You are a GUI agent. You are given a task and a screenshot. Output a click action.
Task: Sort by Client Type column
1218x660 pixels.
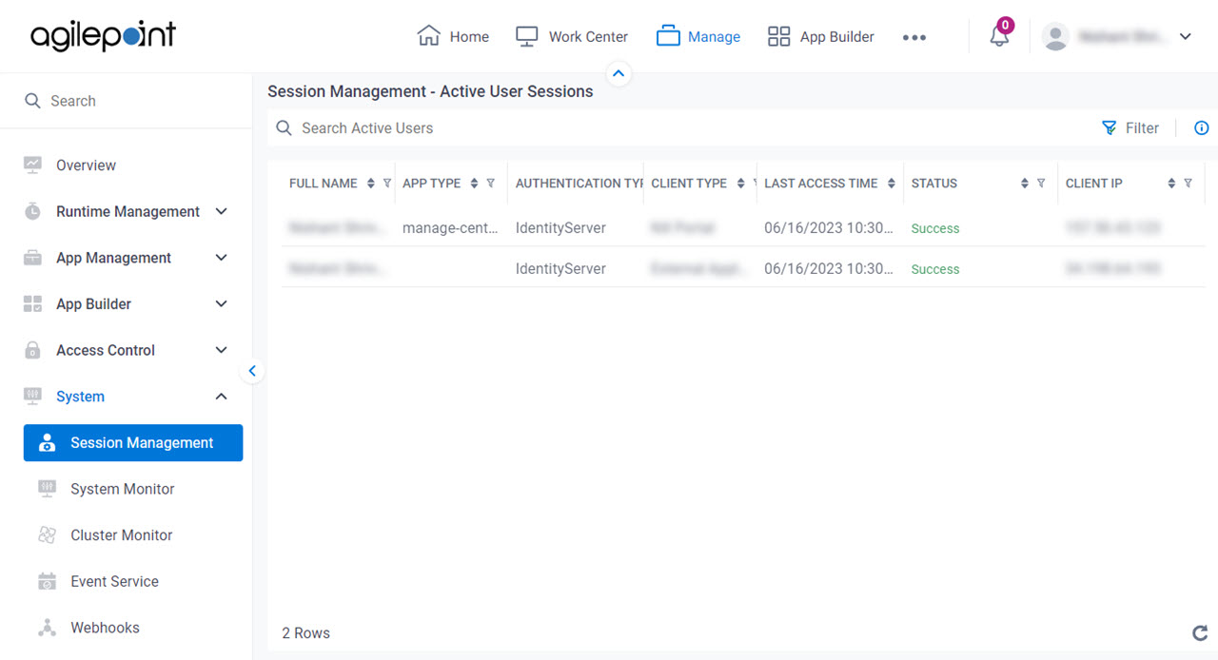[x=740, y=184]
